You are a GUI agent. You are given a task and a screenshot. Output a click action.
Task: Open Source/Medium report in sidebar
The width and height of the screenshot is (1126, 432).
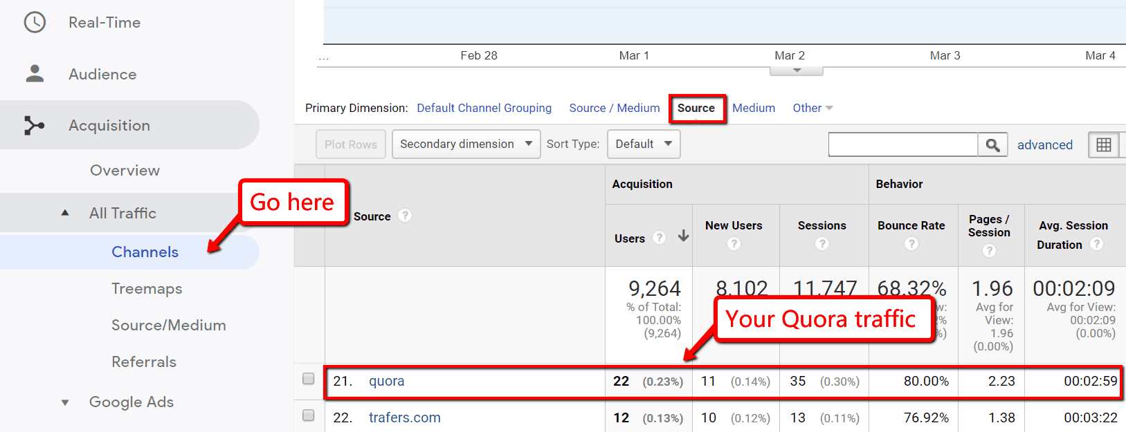coord(169,325)
